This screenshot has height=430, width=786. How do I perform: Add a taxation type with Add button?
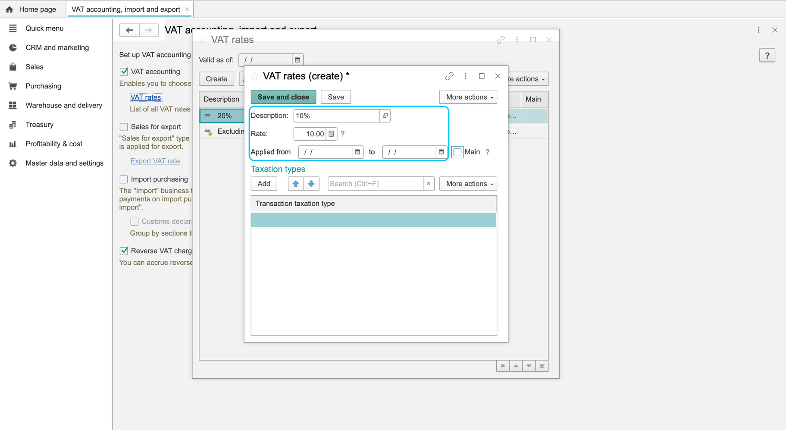[264, 184]
